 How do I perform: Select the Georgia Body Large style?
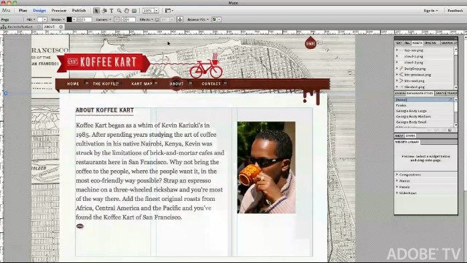tap(411, 111)
